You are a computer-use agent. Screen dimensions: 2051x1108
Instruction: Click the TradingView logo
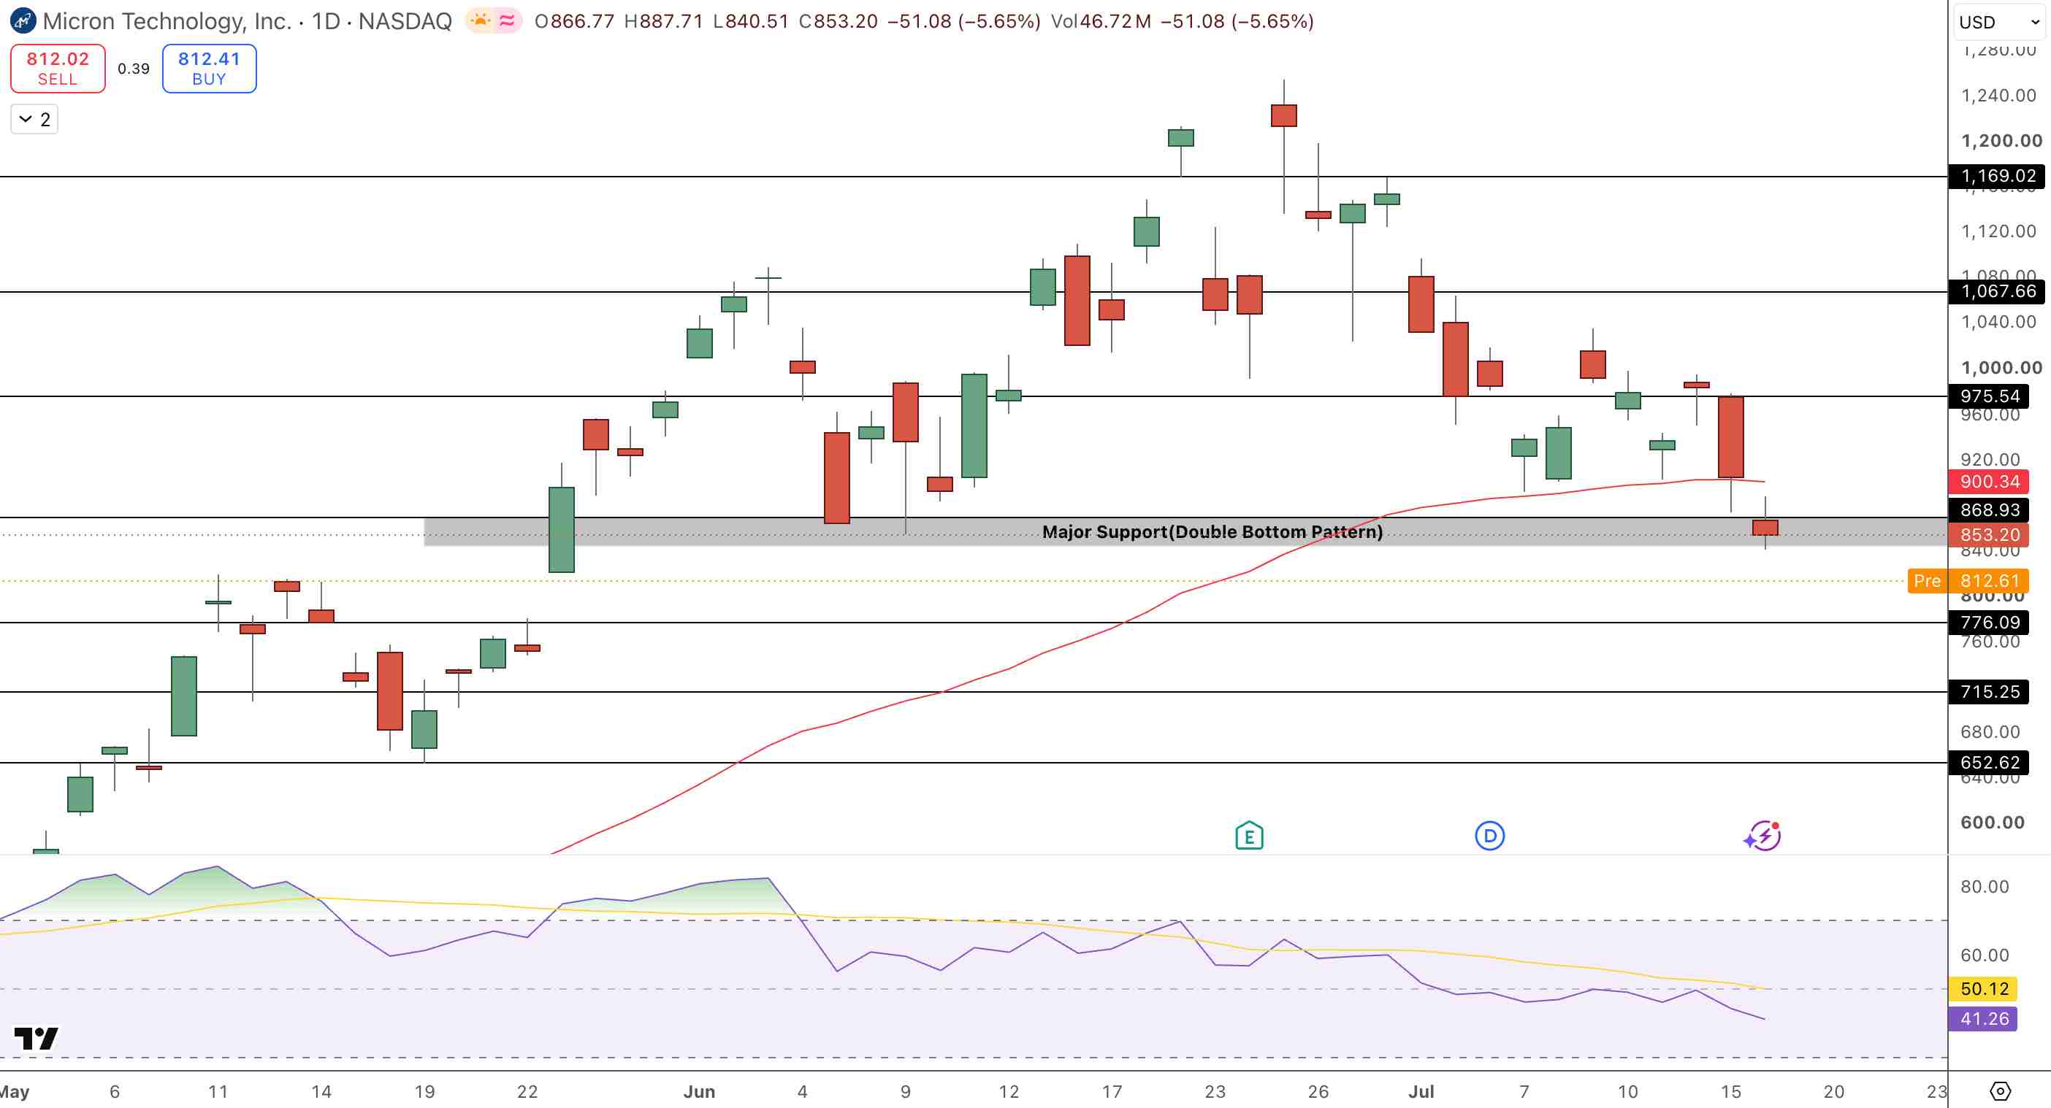point(36,1038)
